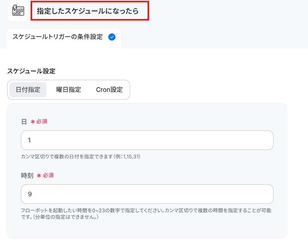
Task: Click the 時刻 field label
Action: pos(27,176)
